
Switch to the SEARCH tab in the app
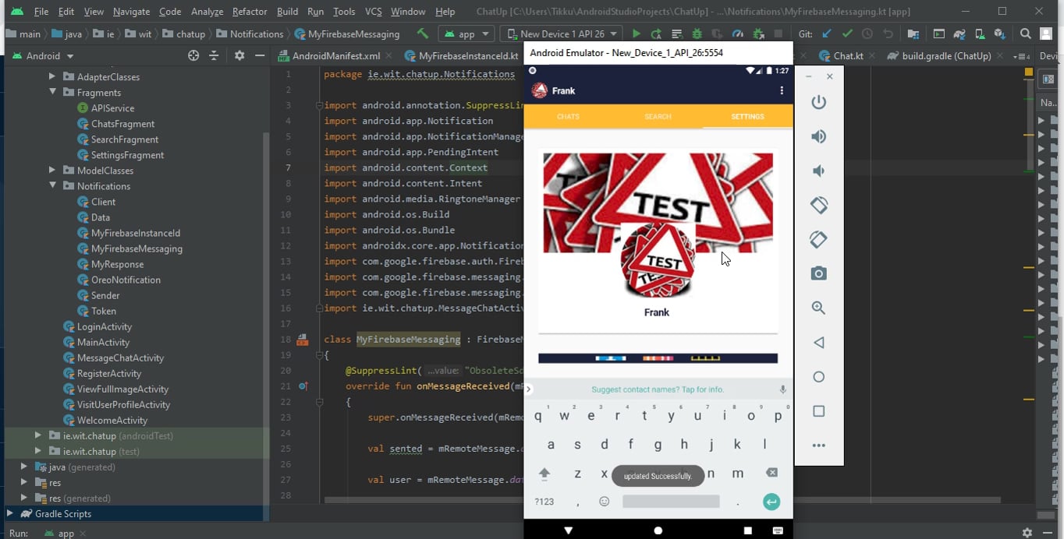point(658,116)
